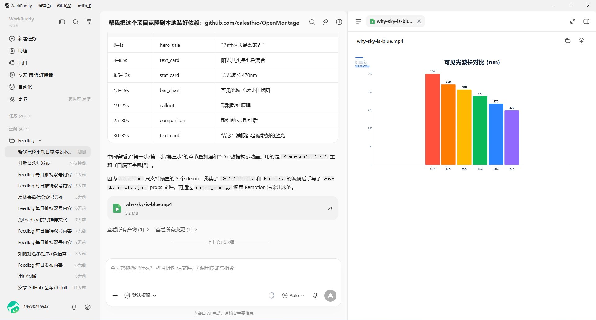Select the current task 帮我把这个项目克隆到本...
This screenshot has width=596, height=320.
click(x=47, y=152)
